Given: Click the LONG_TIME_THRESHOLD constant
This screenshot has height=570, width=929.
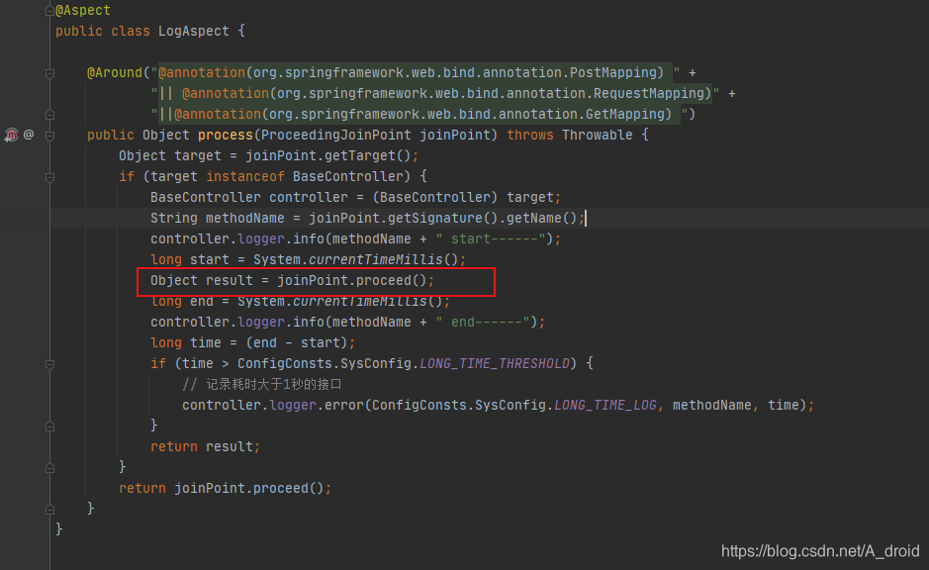Looking at the screenshot, I should tap(495, 363).
